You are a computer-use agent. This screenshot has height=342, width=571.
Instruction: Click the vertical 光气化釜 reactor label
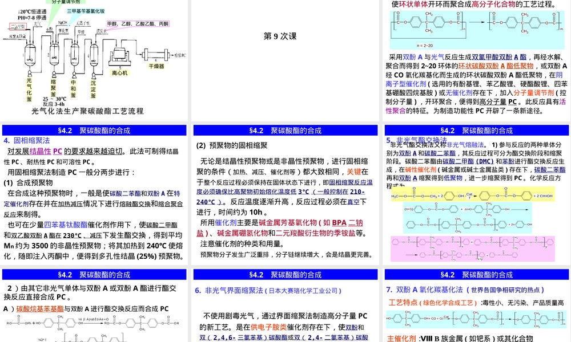point(29,89)
